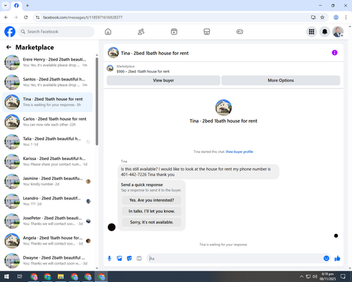Open Windows notification center
The height and width of the screenshot is (282, 352).
[x=343, y=276]
